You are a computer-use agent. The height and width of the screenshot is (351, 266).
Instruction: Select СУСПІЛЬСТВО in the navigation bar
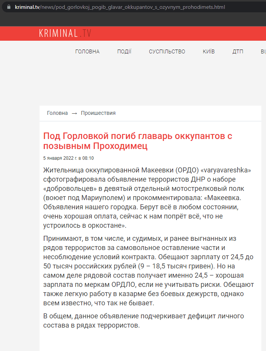tap(167, 52)
